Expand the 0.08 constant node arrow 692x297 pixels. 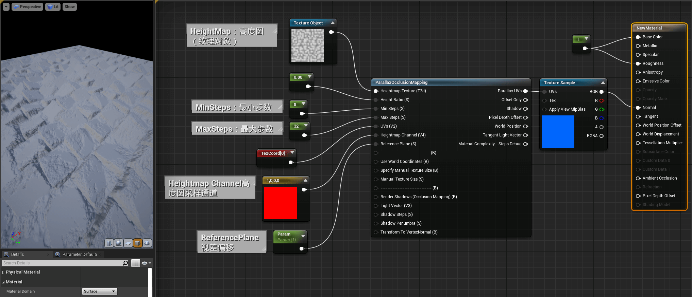(309, 77)
